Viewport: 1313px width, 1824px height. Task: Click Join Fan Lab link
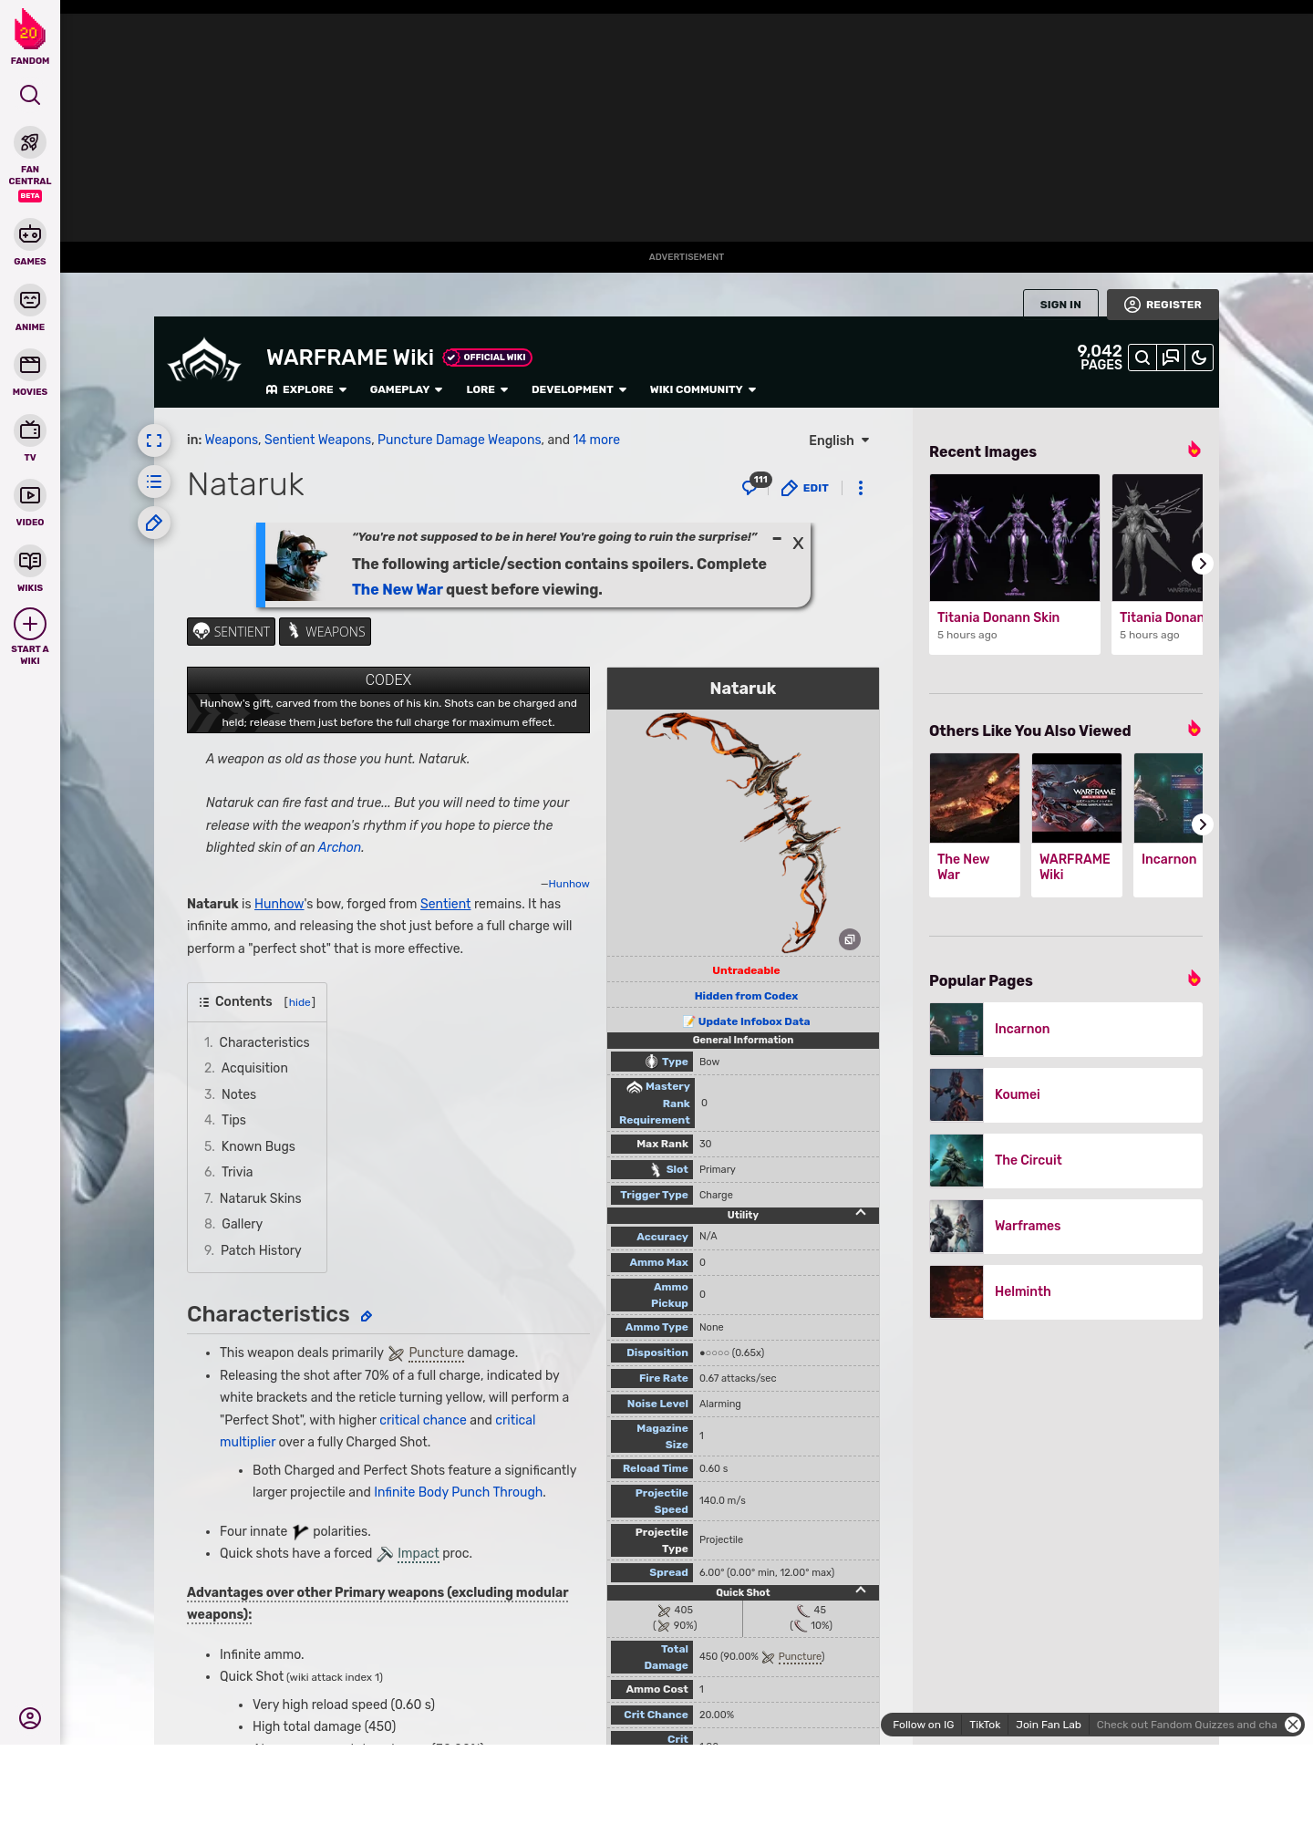(1049, 1725)
